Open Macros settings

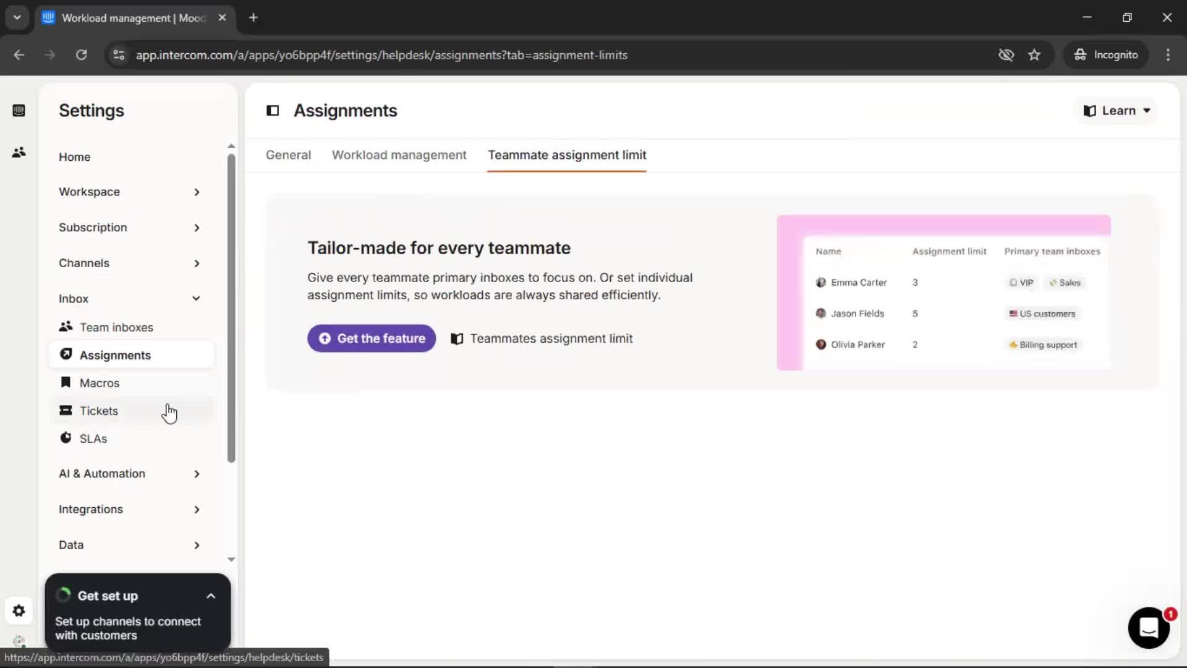pyautogui.click(x=131, y=383)
